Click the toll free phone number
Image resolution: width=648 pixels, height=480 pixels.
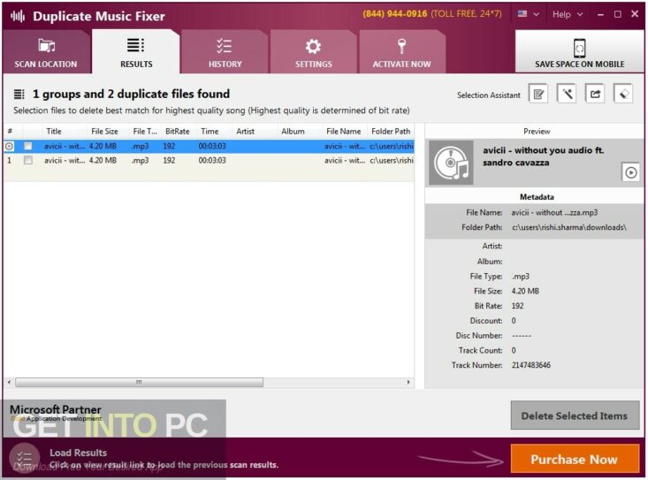point(394,13)
